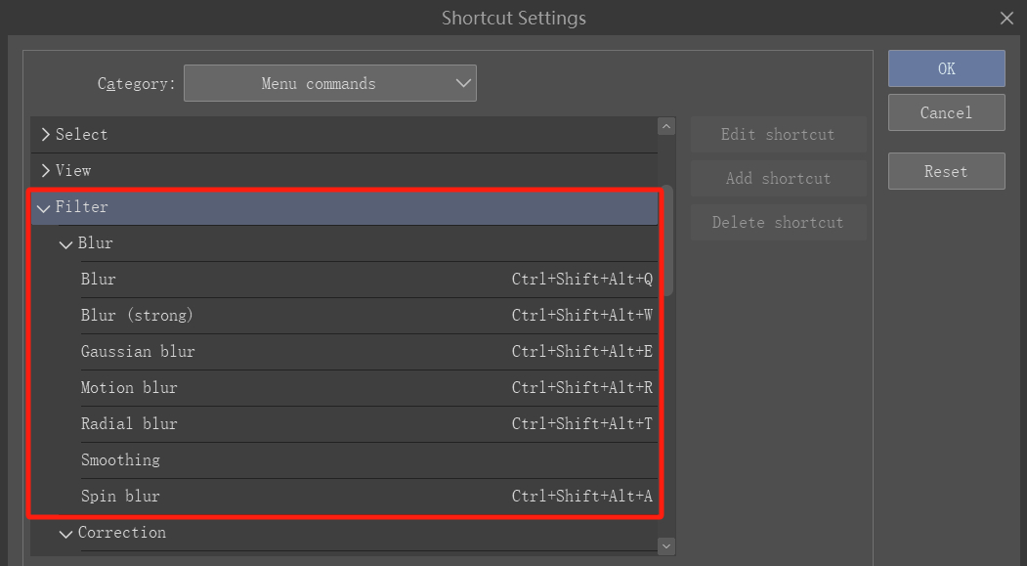Click the OK button
1027x566 pixels.
click(946, 68)
